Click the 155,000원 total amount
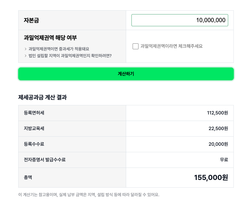This screenshot has height=213, width=252. [211, 178]
